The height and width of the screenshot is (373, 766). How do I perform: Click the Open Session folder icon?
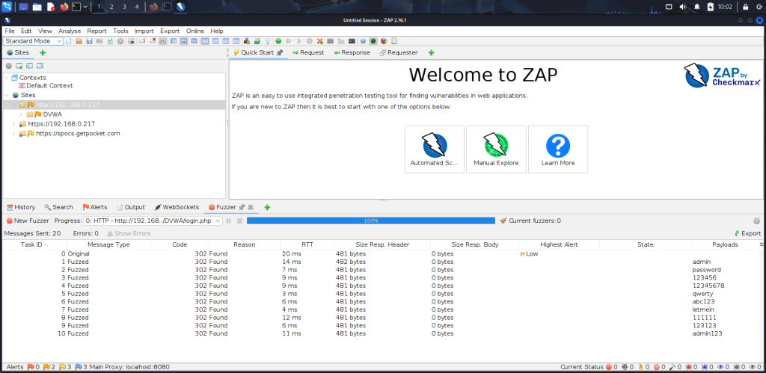pyautogui.click(x=79, y=41)
